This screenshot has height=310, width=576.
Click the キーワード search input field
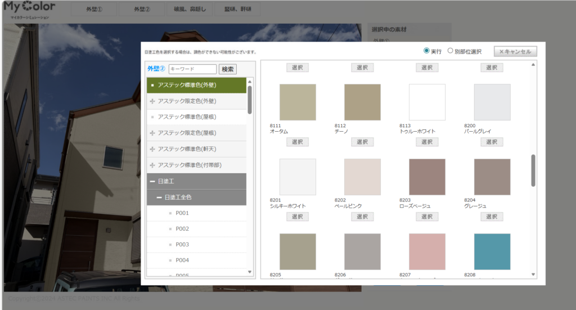192,69
